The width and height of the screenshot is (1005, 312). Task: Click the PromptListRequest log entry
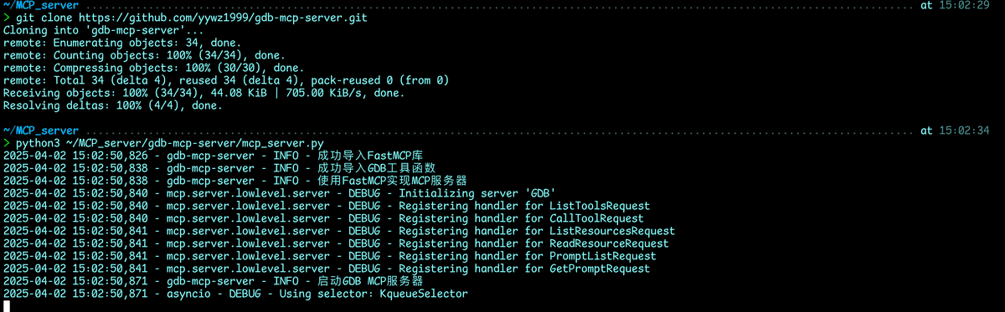pos(330,256)
